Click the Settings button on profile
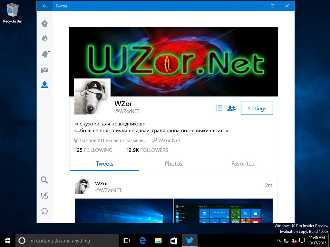This screenshot has width=330, height=247. pyautogui.click(x=257, y=108)
